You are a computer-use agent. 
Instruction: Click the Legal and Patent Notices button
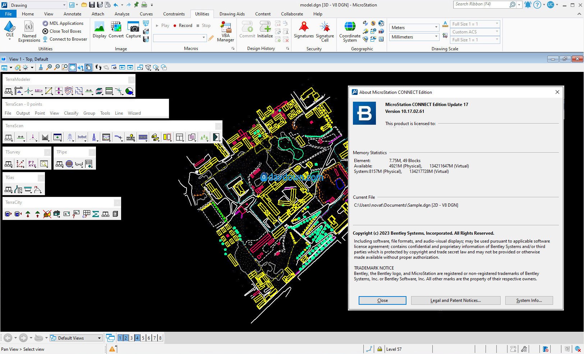click(x=455, y=300)
